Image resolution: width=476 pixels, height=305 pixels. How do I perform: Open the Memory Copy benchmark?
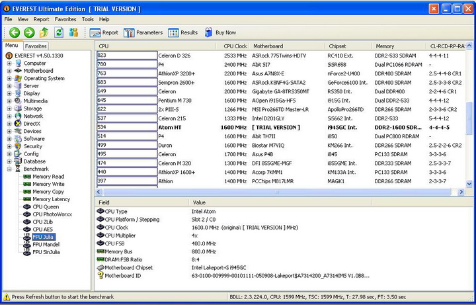click(x=48, y=192)
